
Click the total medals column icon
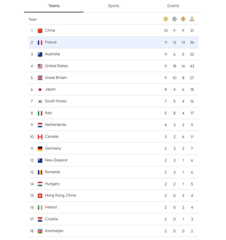[192, 19]
